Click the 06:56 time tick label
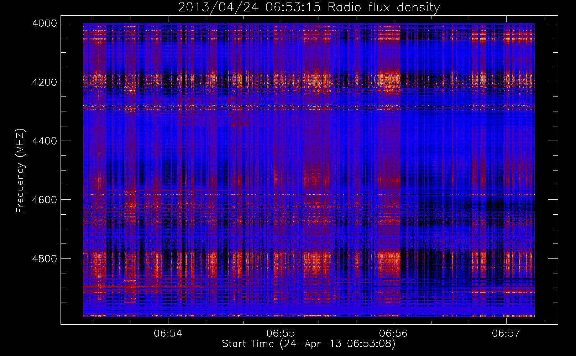The image size is (576, 356). pyautogui.click(x=393, y=333)
